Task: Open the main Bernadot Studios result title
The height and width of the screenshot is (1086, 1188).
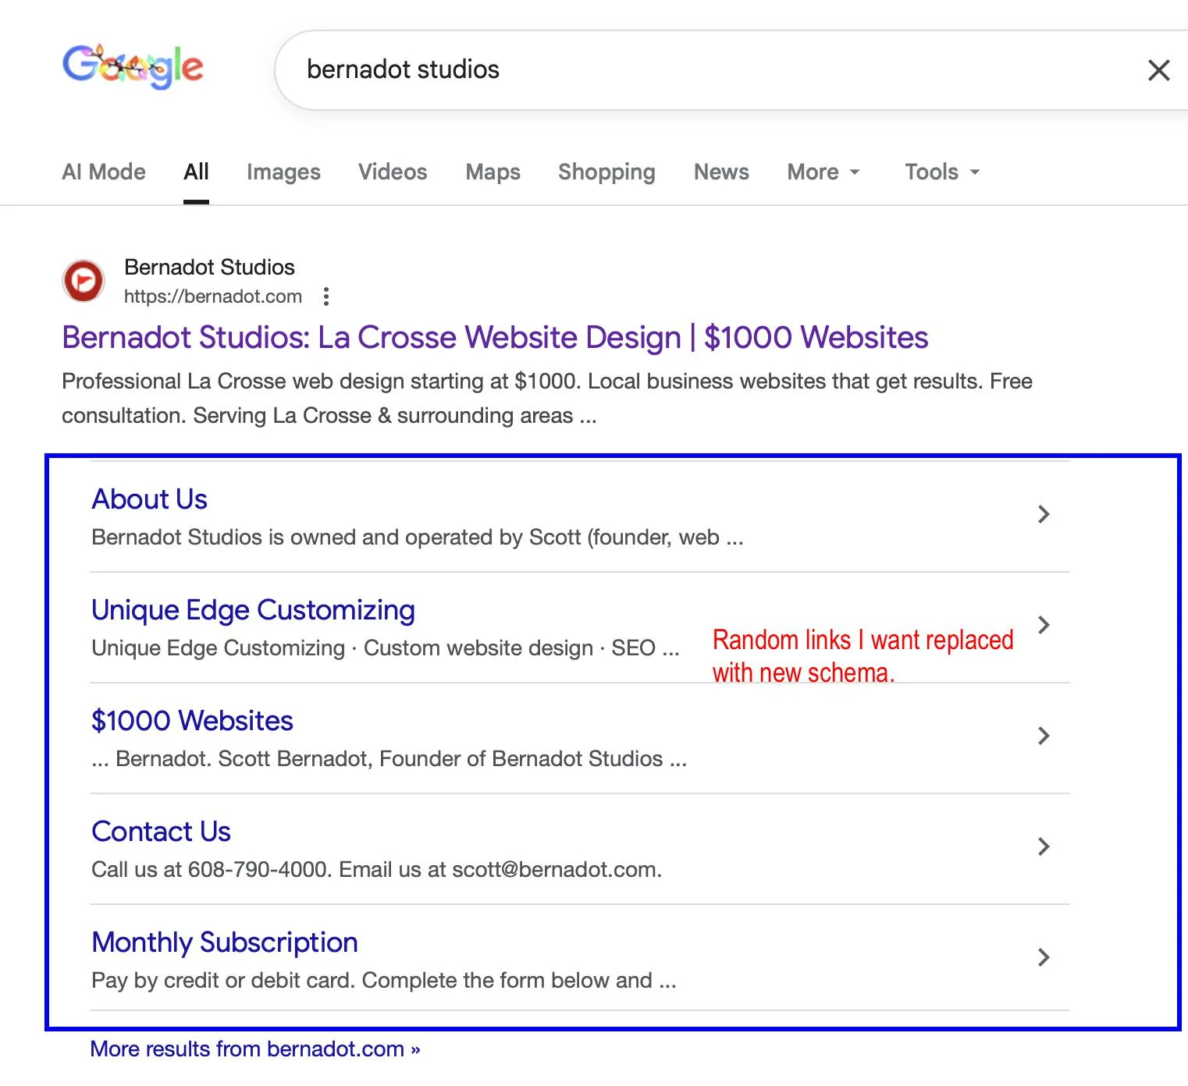Action: pyautogui.click(x=495, y=338)
